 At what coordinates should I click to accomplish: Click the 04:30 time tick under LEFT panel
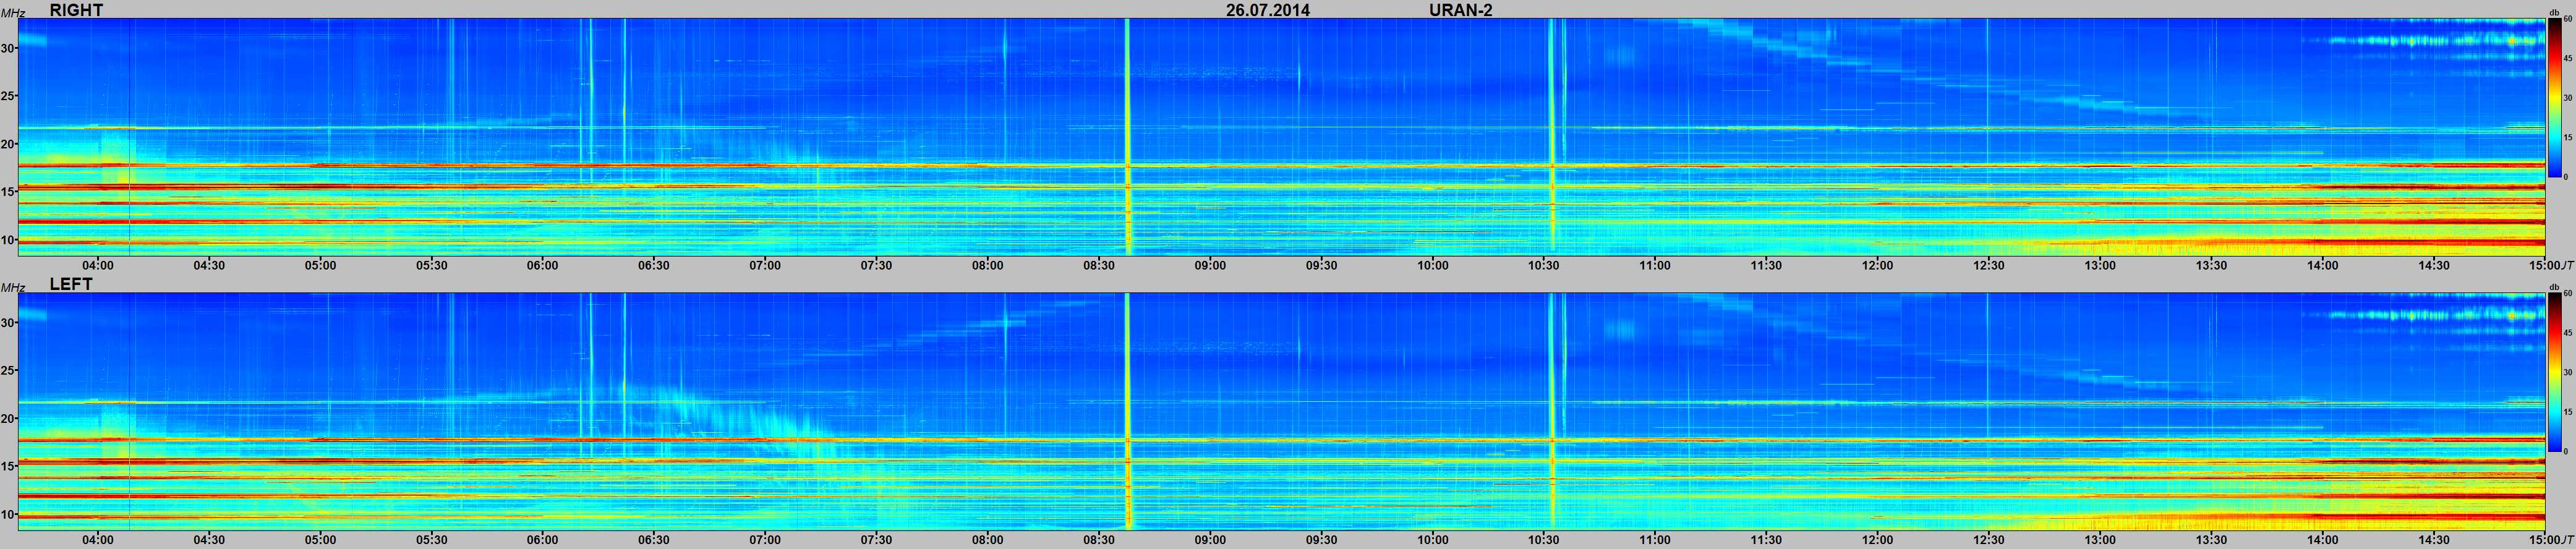(209, 540)
